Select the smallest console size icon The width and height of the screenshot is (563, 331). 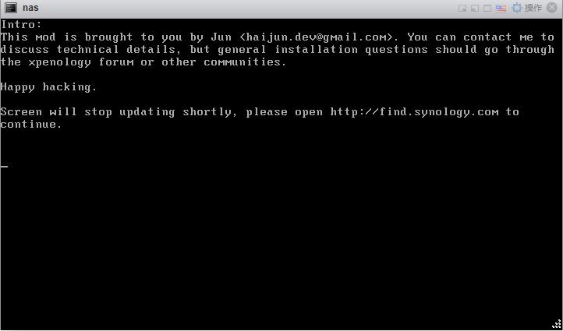point(462,9)
